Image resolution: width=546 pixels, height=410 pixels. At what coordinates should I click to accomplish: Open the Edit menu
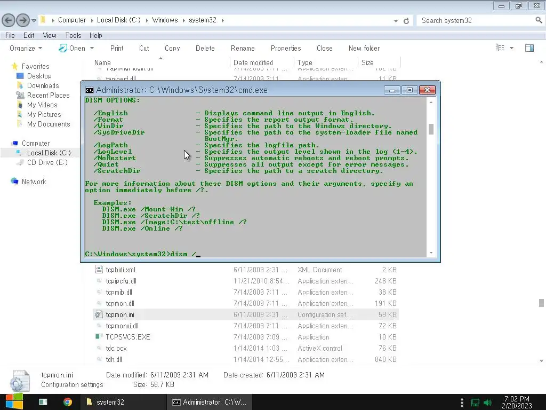point(29,35)
